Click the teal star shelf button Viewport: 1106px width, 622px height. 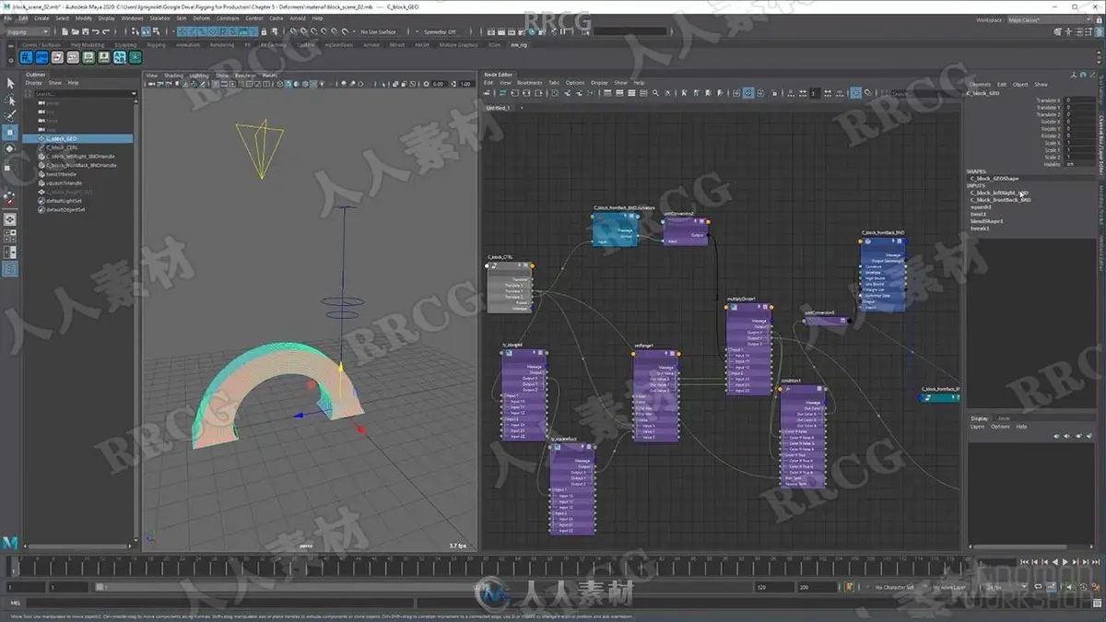(x=135, y=57)
